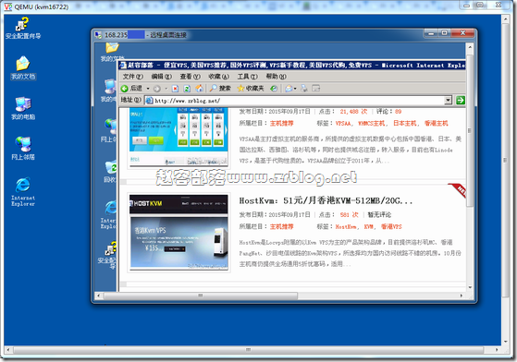Click the 日本主机 tag link
Viewport: 517px width, 362px height.
click(x=405, y=124)
